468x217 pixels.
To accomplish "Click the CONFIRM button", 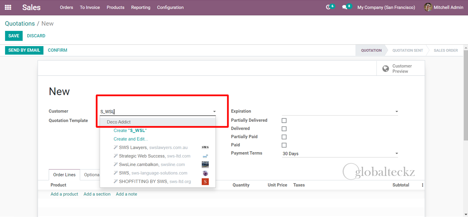I will coord(58,50).
